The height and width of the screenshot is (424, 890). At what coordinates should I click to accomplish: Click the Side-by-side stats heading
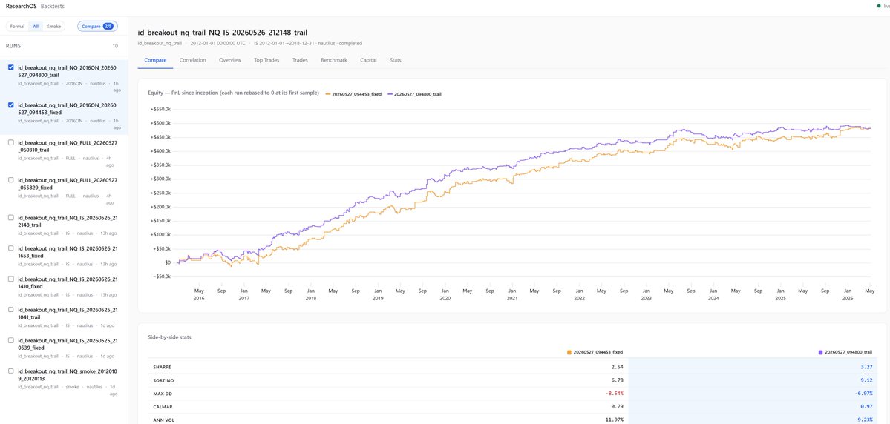point(170,337)
